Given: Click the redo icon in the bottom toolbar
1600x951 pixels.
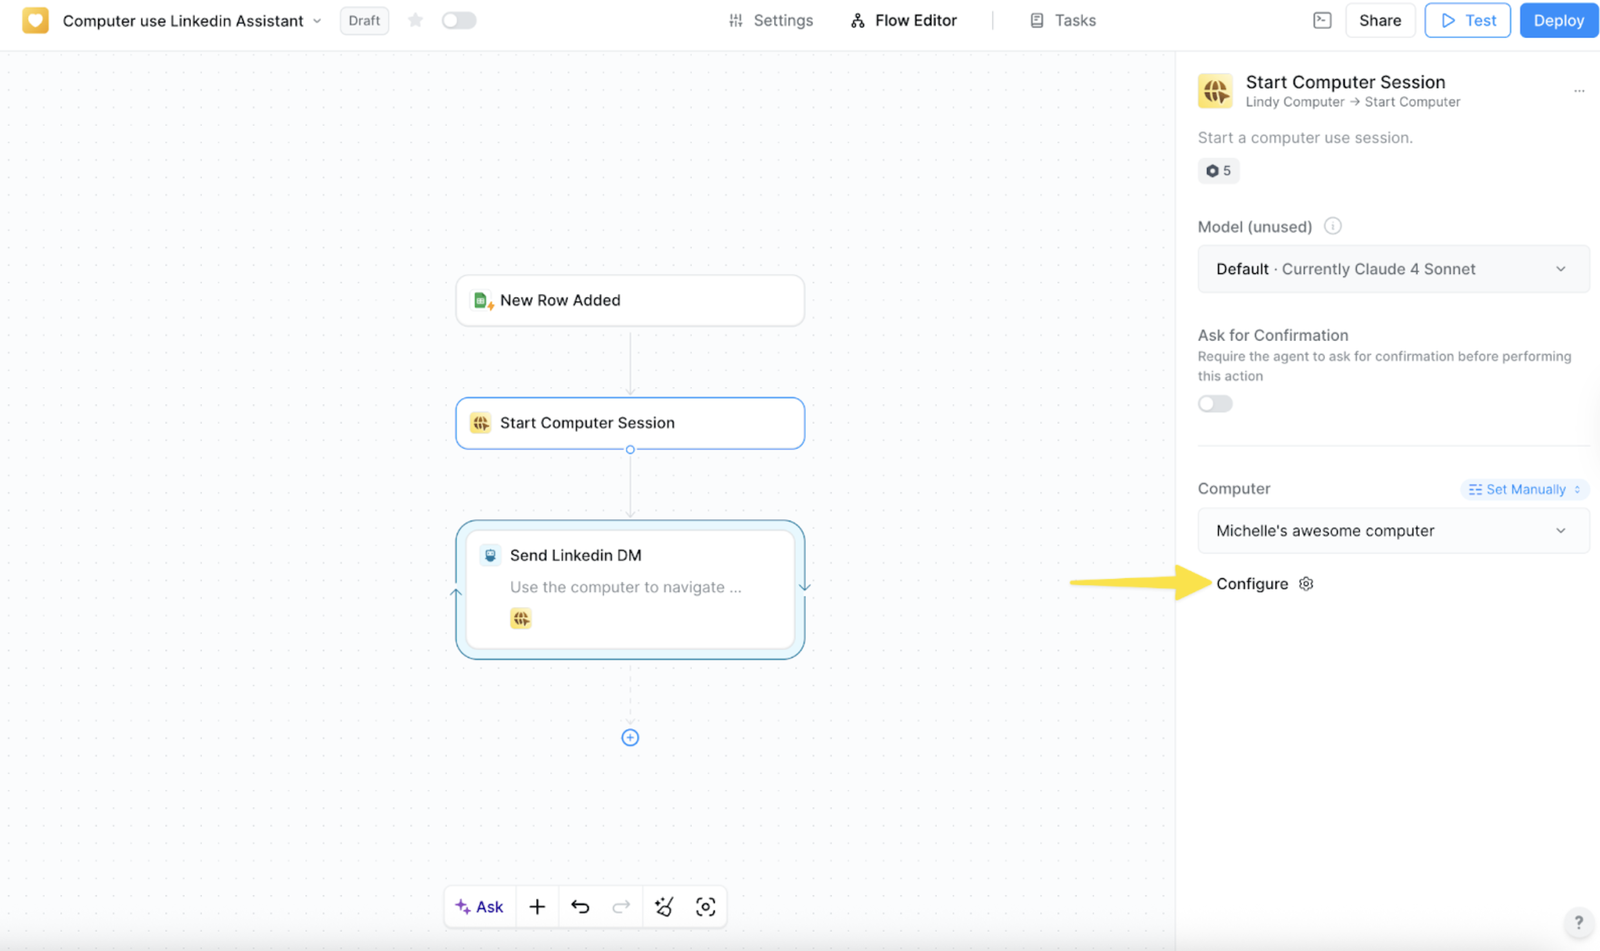Looking at the screenshot, I should [x=621, y=906].
